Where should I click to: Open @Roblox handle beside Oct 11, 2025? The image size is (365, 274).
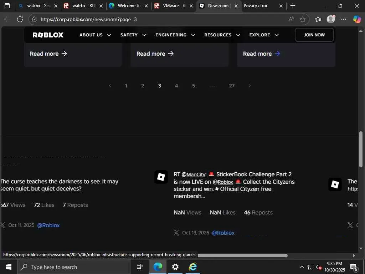point(48,225)
